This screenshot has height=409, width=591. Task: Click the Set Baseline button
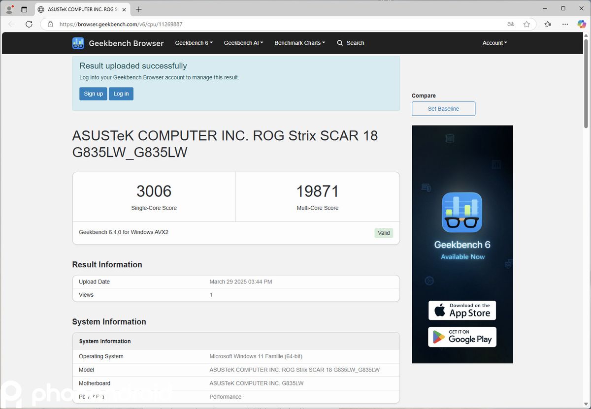click(443, 109)
